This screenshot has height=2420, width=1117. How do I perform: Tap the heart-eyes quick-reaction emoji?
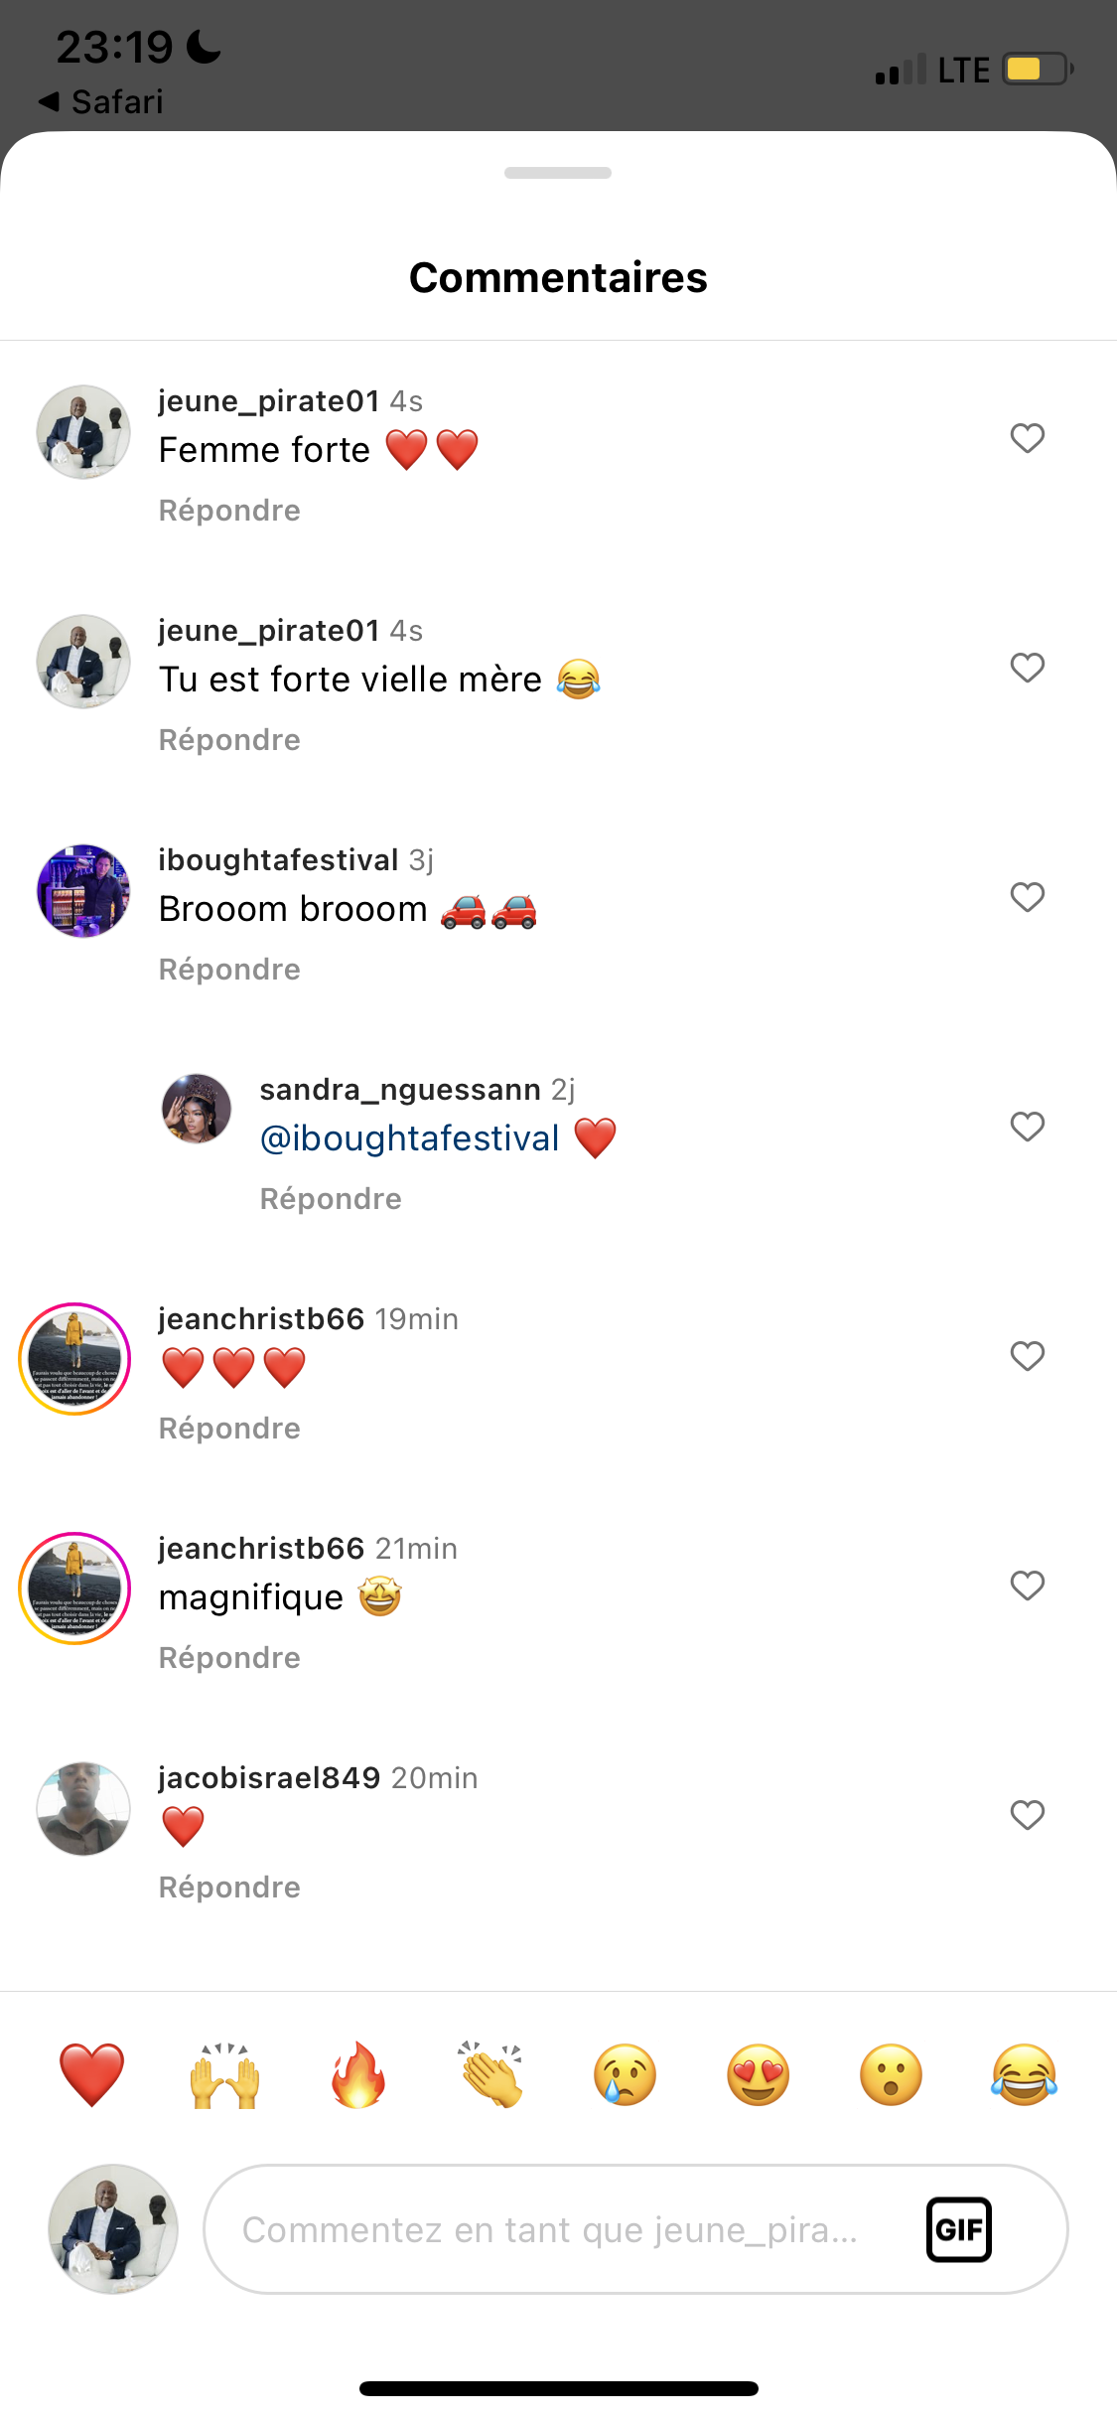click(x=759, y=2074)
